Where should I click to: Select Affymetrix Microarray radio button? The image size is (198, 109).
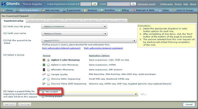click(x=48, y=70)
